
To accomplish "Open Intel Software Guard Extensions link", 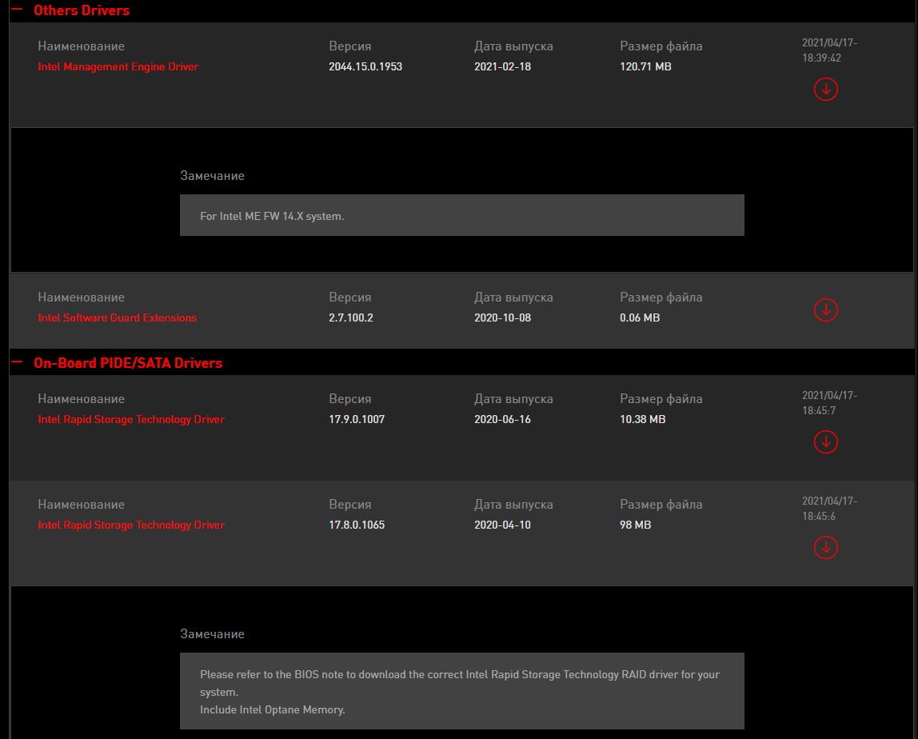I will (x=117, y=318).
